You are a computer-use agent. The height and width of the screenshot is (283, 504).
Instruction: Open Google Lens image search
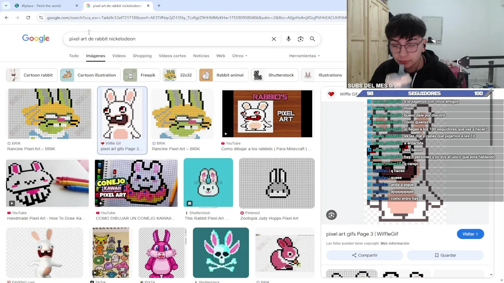coord(300,39)
